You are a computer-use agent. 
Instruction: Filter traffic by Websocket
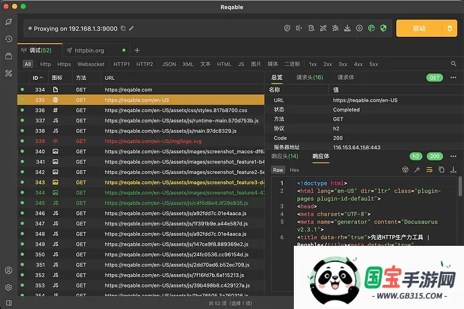91,64
